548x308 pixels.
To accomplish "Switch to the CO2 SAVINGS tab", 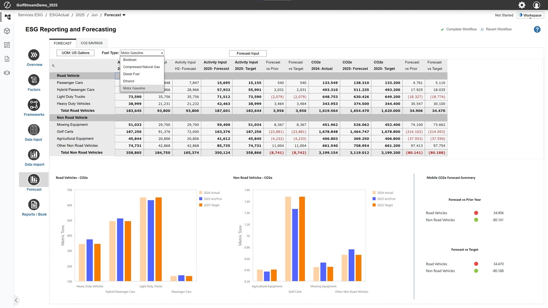I will (x=91, y=43).
